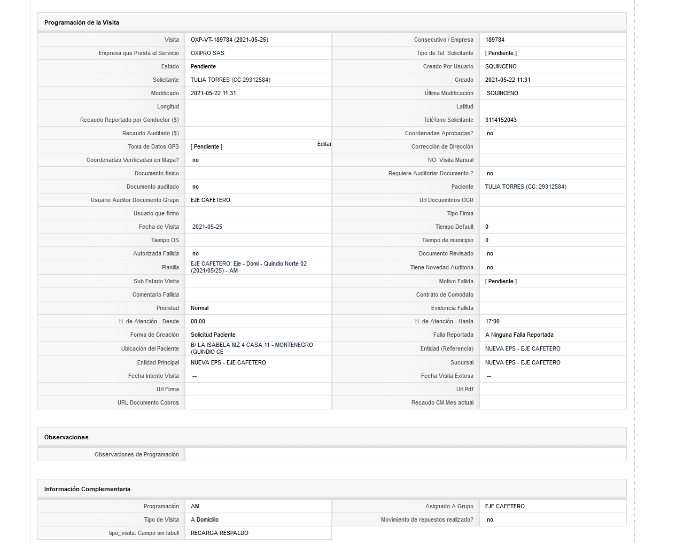
Task: Select the Última Modificación value SQUINCENO
Action: 502,93
